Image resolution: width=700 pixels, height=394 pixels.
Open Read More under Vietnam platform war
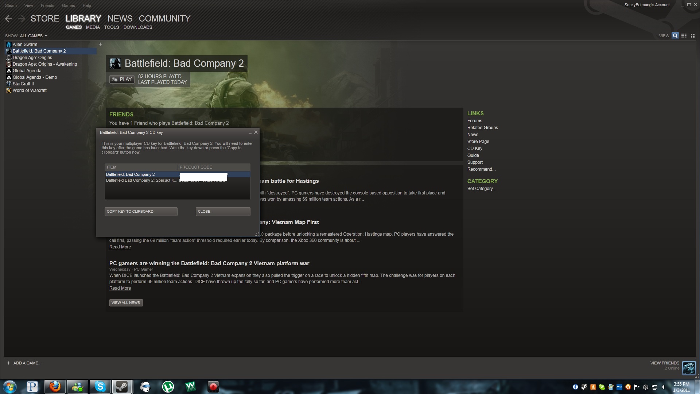pyautogui.click(x=120, y=288)
